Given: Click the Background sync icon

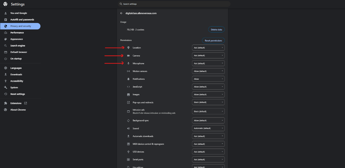Looking at the screenshot, I should tap(128, 121).
